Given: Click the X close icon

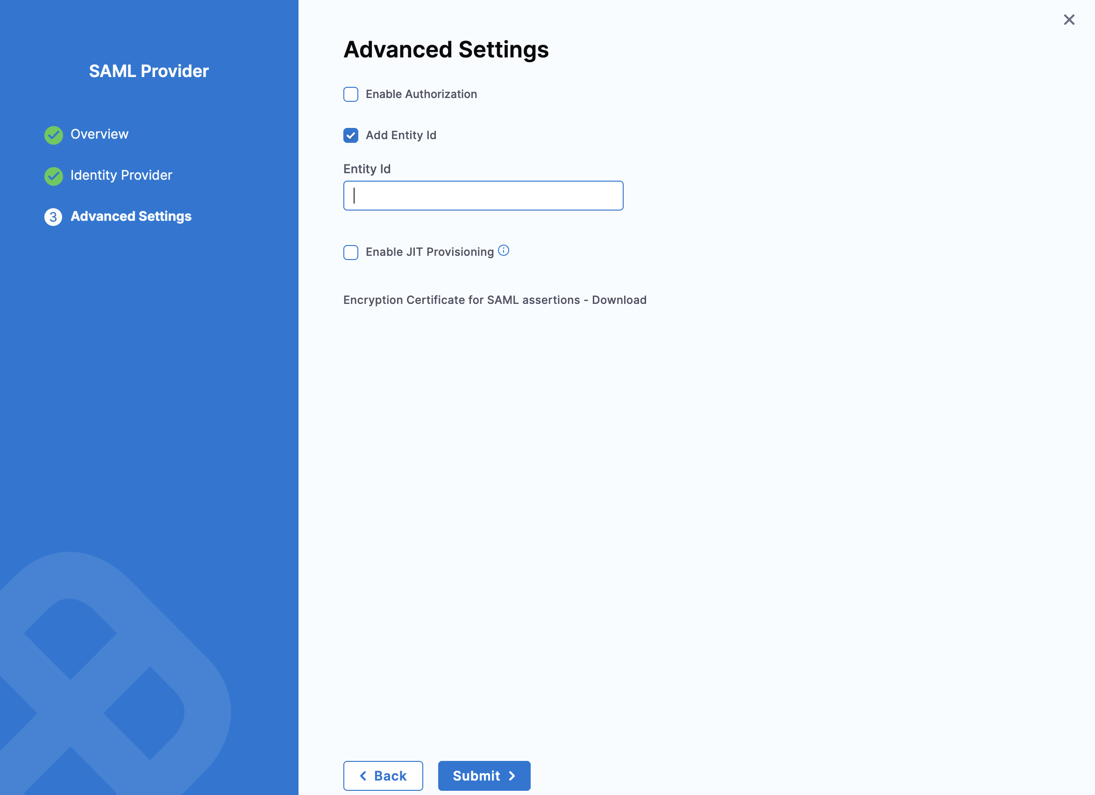Looking at the screenshot, I should pyautogui.click(x=1069, y=20).
